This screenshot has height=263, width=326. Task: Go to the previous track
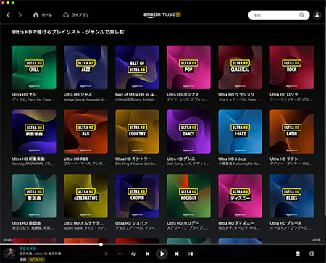[x=147, y=254]
